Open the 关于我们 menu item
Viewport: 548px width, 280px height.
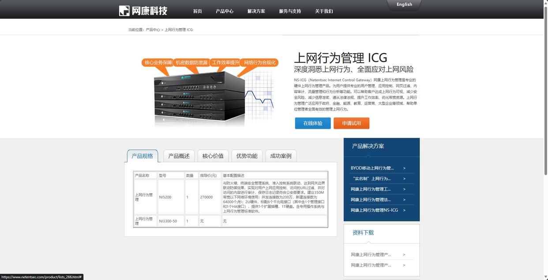coord(324,11)
